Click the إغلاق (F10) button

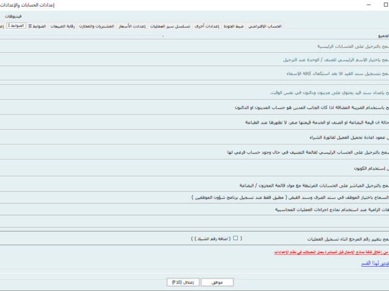click(183, 283)
